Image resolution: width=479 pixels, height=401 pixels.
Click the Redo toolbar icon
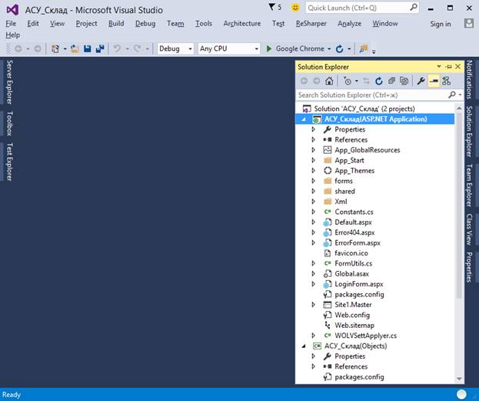pos(137,48)
